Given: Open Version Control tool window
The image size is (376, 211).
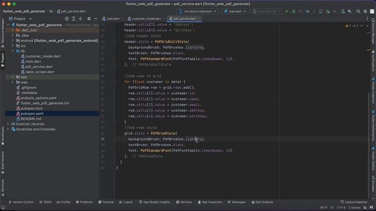Looking at the screenshot, I should (x=21, y=202).
